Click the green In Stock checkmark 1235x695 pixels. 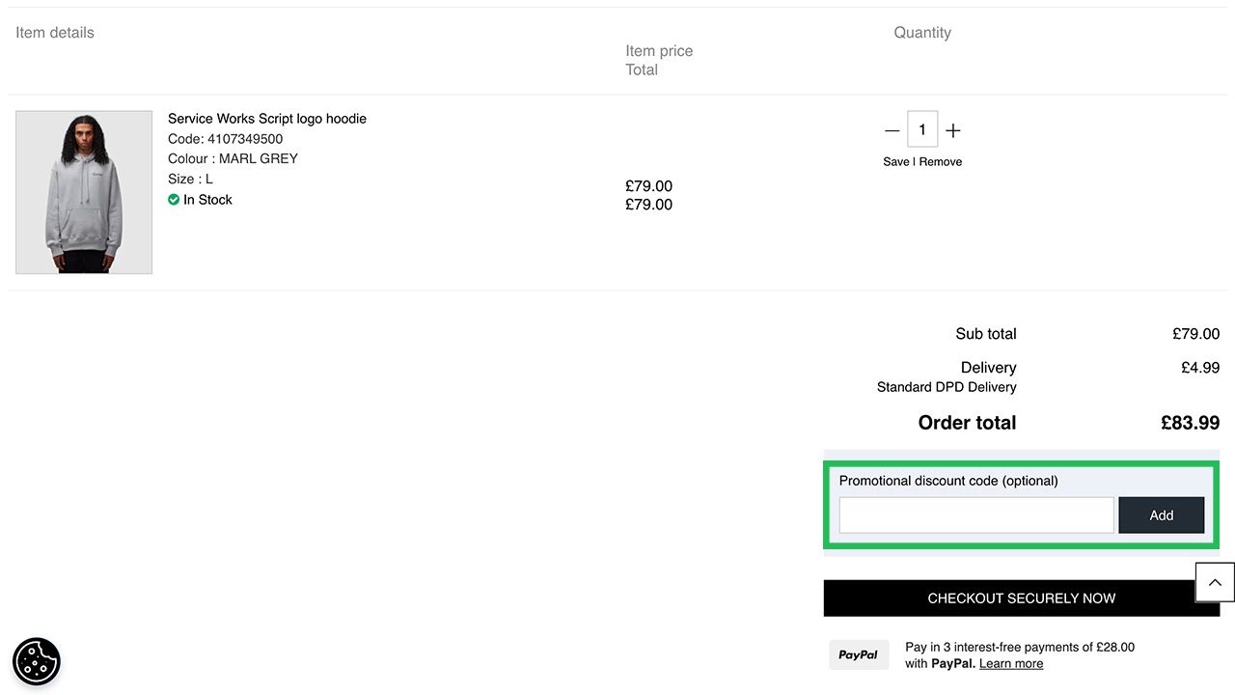(x=174, y=200)
